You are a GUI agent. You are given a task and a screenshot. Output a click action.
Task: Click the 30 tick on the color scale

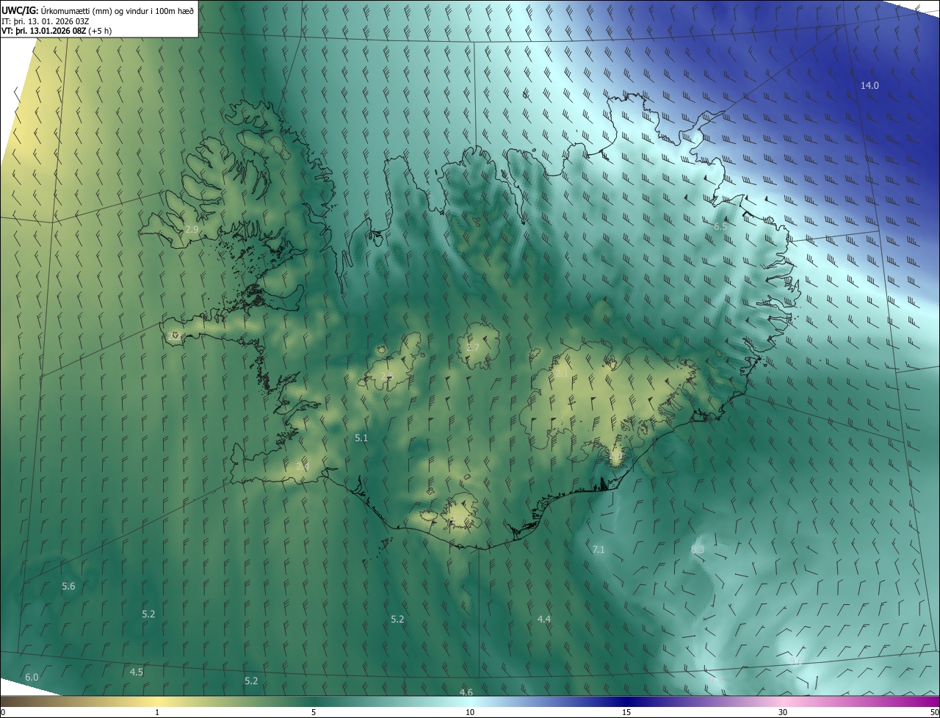tap(783, 713)
